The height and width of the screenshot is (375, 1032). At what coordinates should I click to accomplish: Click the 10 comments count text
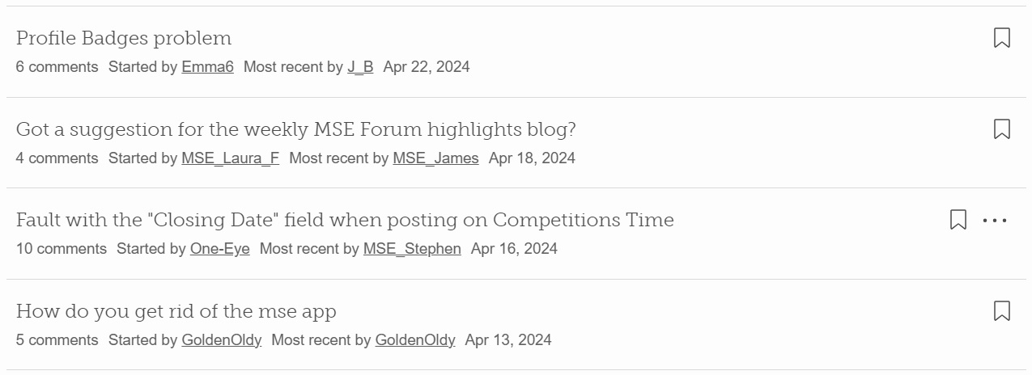point(62,249)
